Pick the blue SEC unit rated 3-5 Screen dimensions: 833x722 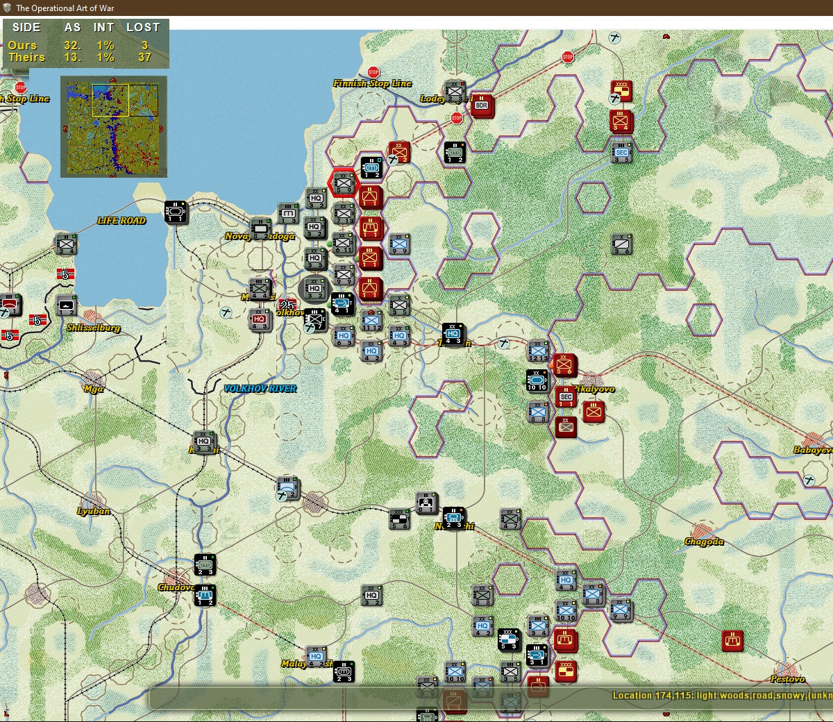(621, 153)
